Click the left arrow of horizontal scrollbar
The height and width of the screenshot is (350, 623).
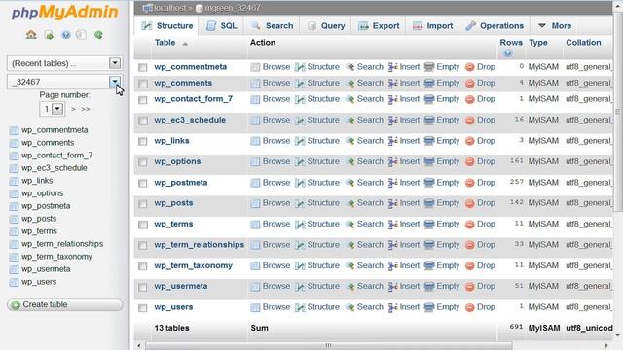click(x=138, y=346)
